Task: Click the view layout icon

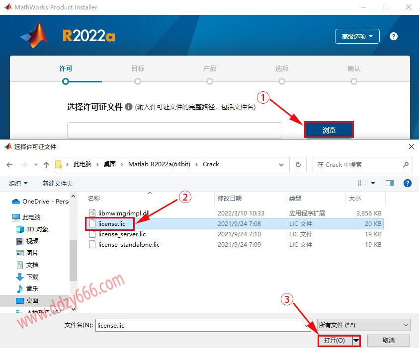Action: tap(362, 183)
